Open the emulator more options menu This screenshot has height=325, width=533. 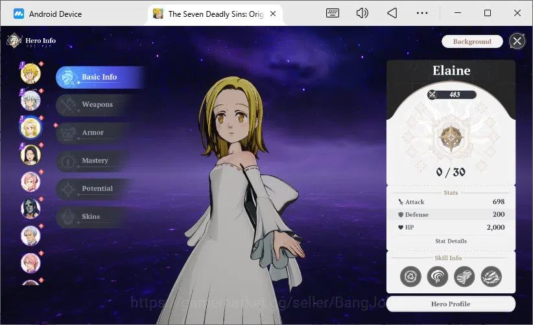coord(422,13)
